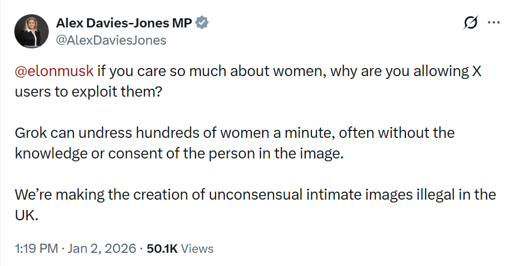The width and height of the screenshot is (511, 266).
Task: Click the Views label
Action: [198, 249]
